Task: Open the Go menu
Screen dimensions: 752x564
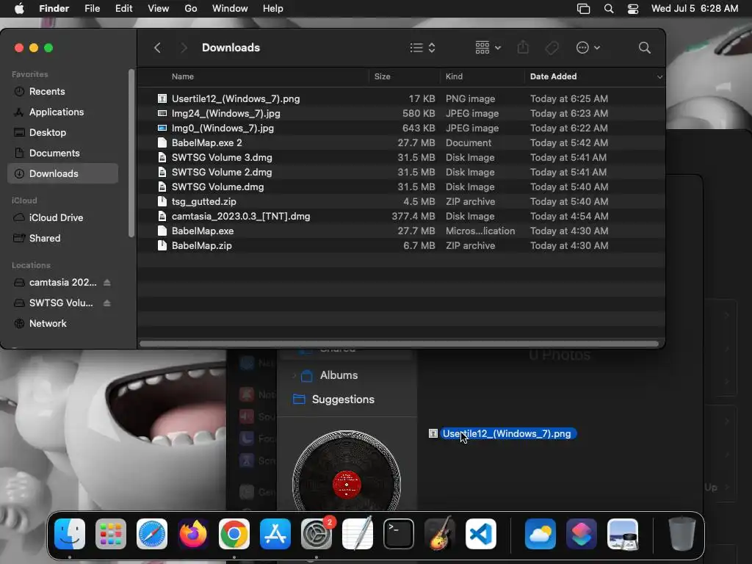Action: [x=191, y=9]
